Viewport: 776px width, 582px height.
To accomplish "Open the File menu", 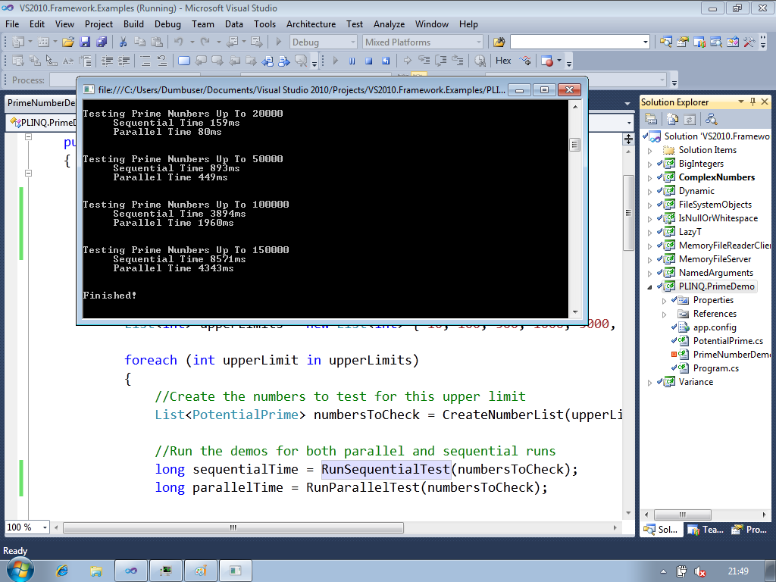I will coord(12,24).
